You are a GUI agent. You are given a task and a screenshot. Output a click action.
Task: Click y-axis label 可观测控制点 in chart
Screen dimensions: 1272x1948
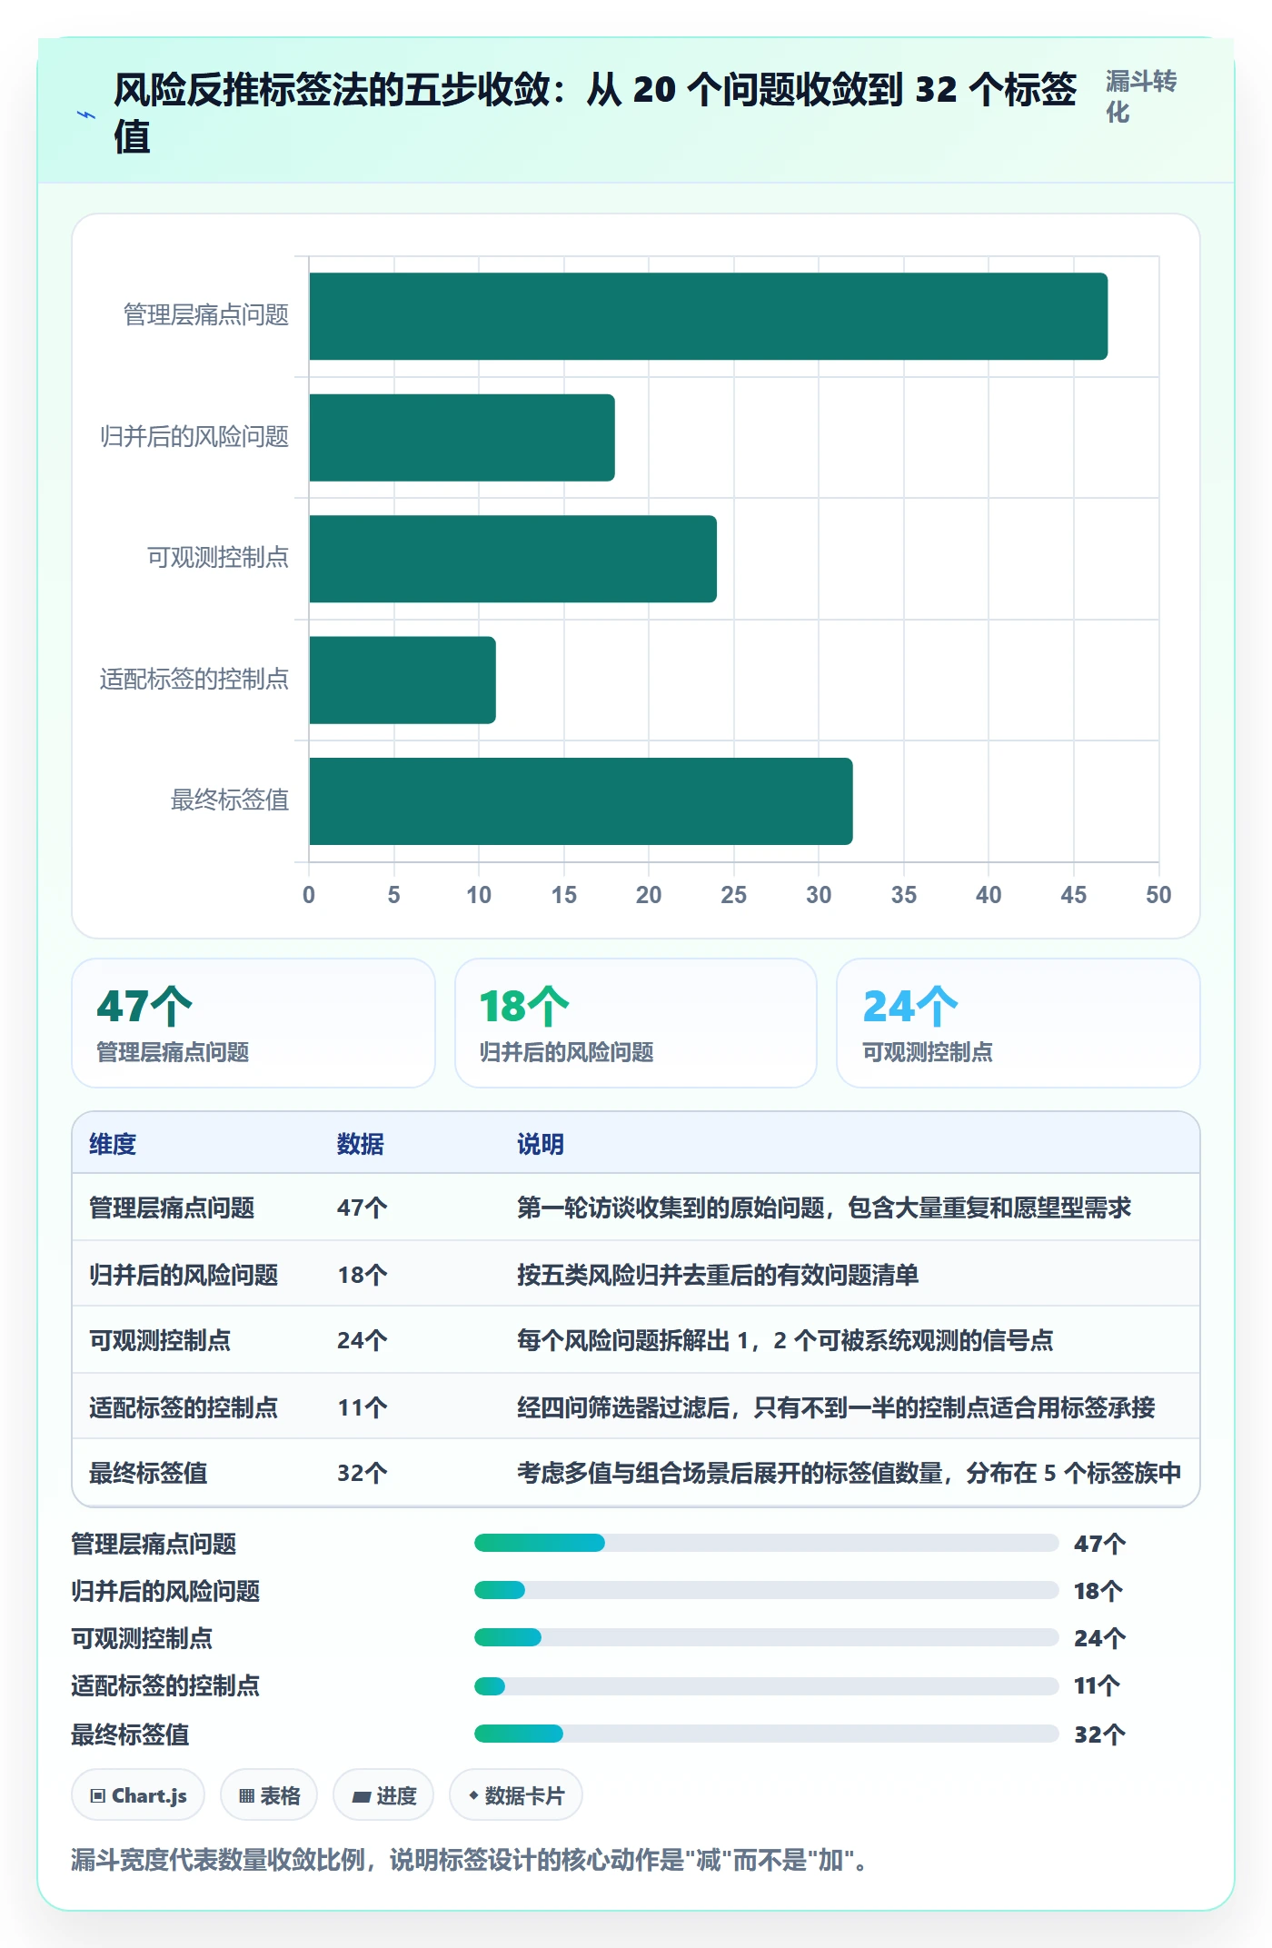click(218, 557)
